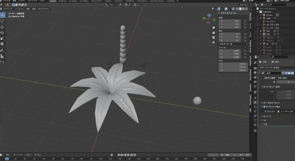Select the Transform tool

pyautogui.click(x=2, y=44)
